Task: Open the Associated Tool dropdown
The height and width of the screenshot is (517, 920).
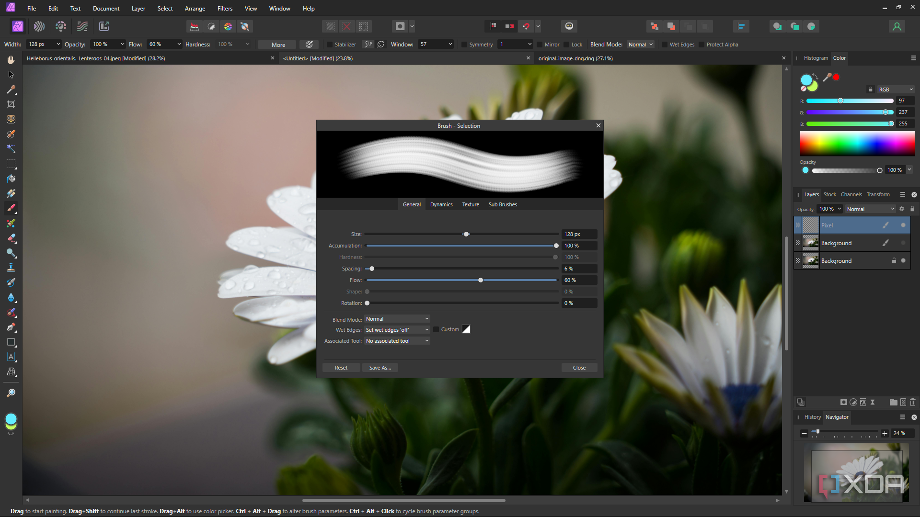Action: (397, 341)
